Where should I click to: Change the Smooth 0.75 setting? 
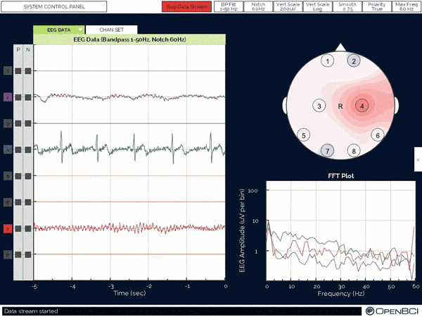click(x=347, y=7)
